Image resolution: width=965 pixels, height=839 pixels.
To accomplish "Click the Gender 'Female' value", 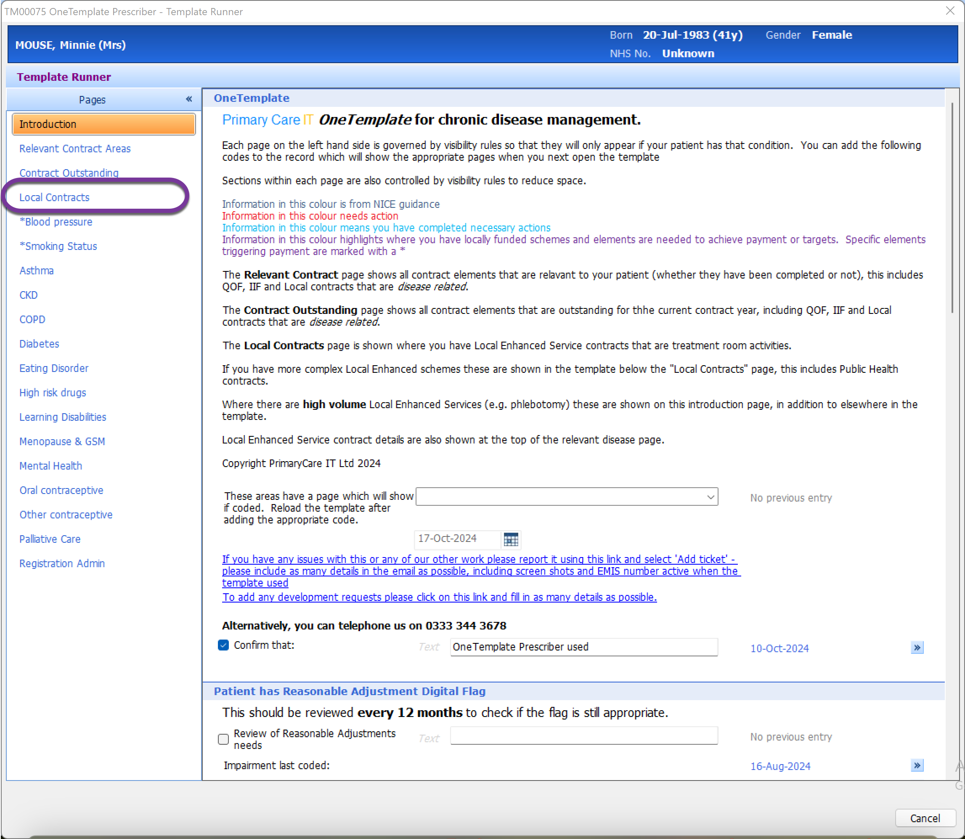I will point(832,35).
